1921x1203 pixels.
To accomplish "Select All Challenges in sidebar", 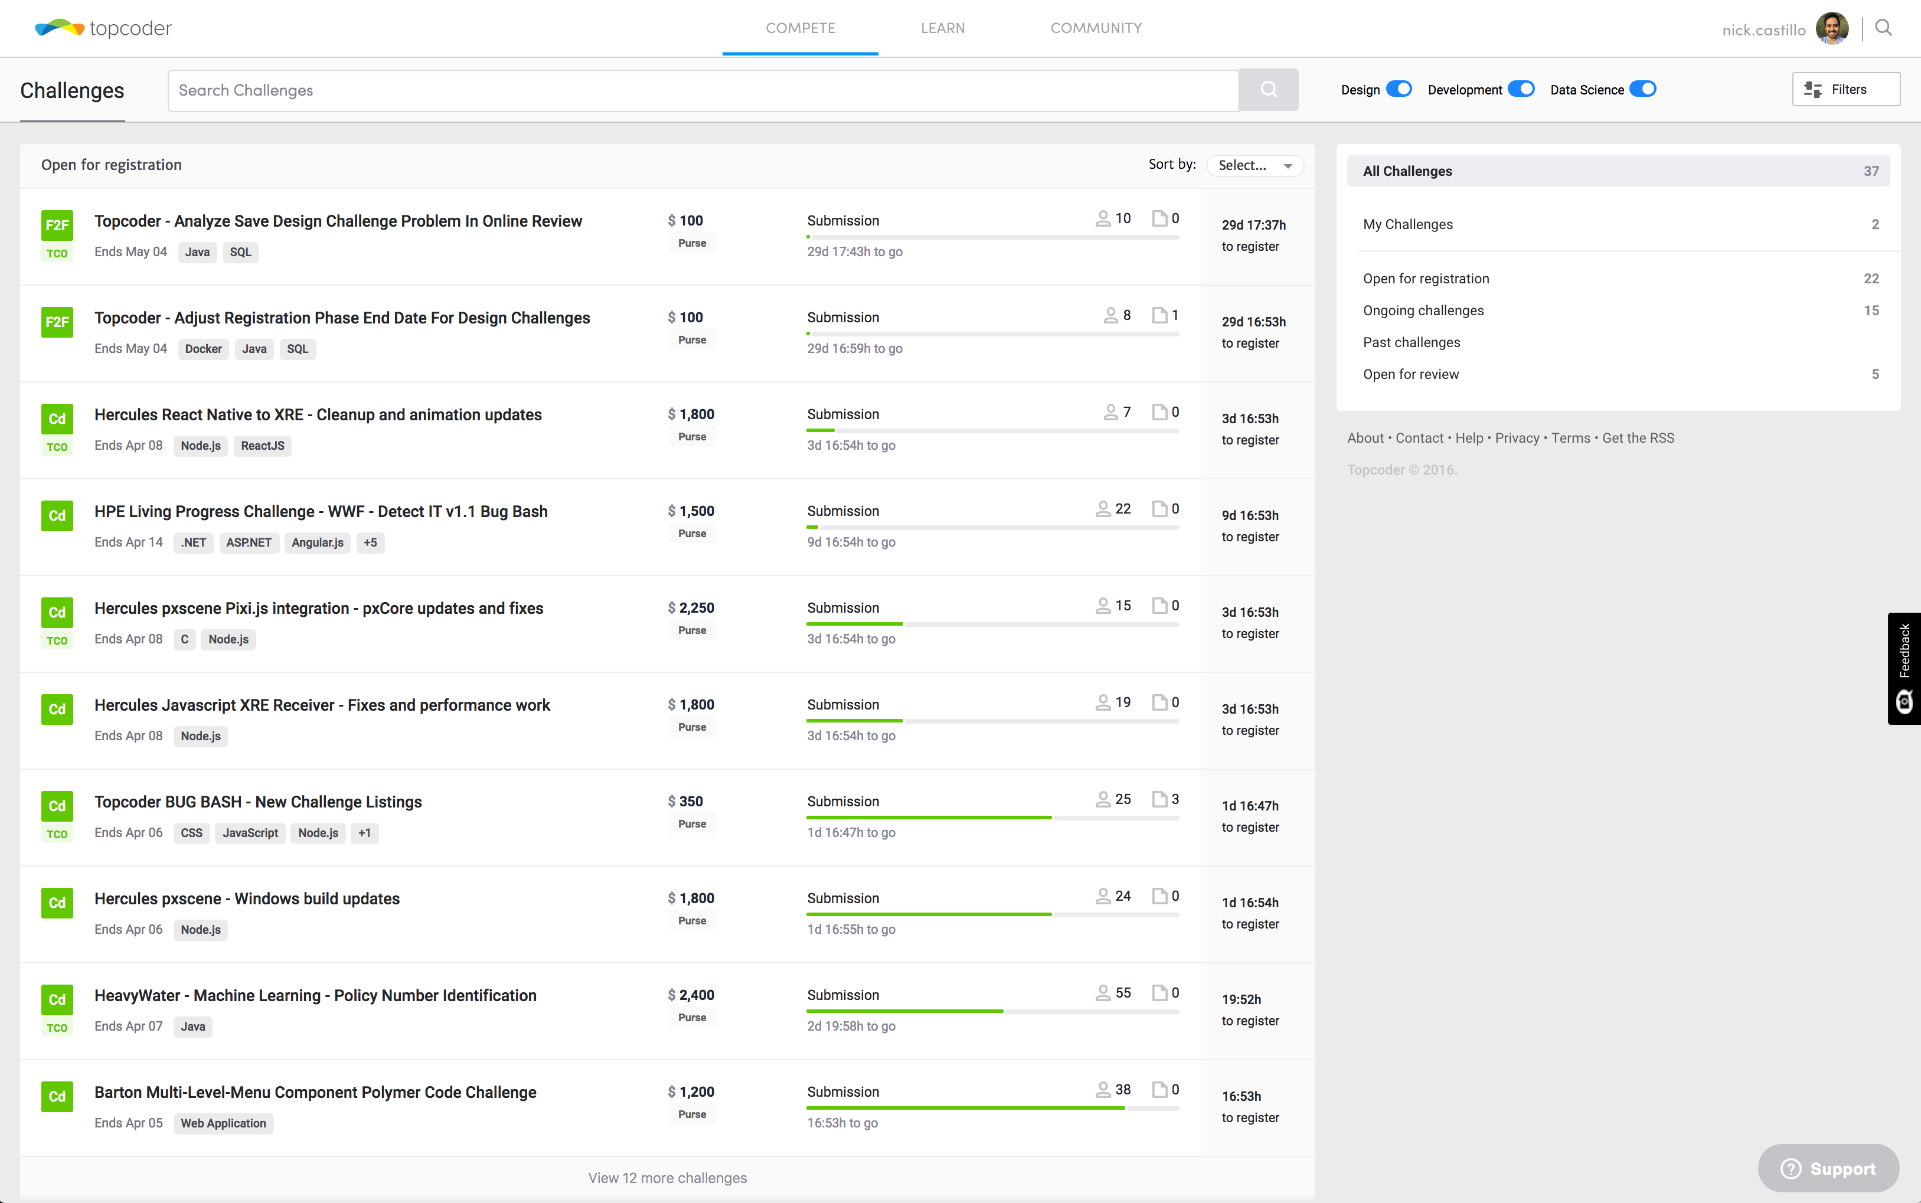I will click(1618, 171).
